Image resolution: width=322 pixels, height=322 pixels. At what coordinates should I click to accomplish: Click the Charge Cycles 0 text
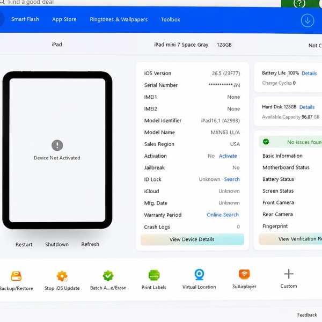(279, 83)
